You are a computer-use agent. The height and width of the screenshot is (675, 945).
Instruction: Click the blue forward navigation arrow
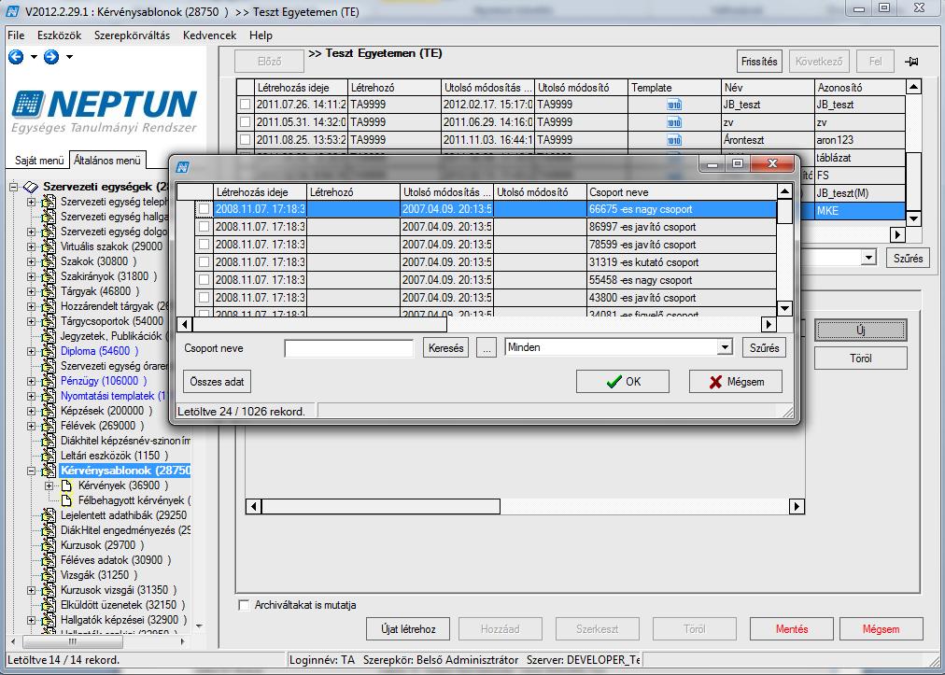coord(51,57)
